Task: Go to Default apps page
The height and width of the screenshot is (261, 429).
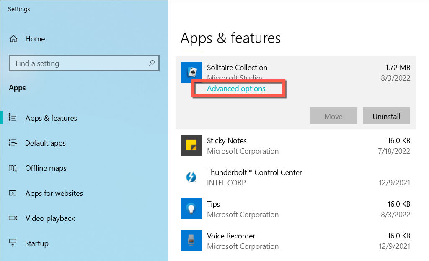Action: point(45,143)
